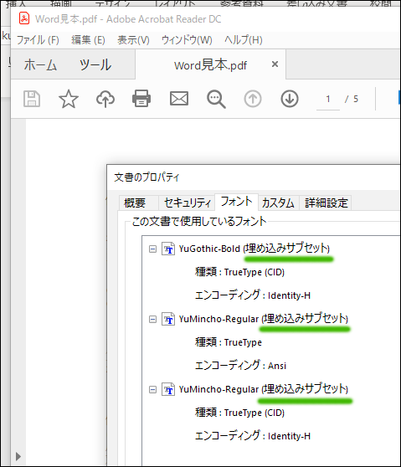
Task: Click font icon of last YuMincho-Regular entry
Action: [168, 389]
